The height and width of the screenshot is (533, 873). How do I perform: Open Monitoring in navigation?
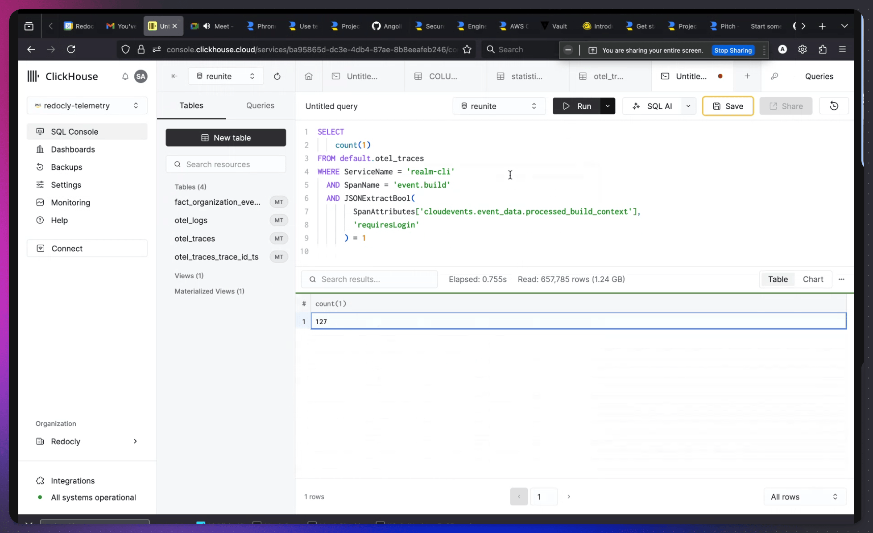tap(87, 202)
